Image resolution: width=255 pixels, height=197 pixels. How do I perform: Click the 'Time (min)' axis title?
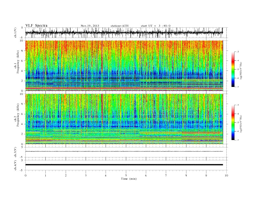[129, 179]
